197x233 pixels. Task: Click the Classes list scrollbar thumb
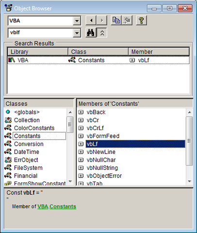tap(70, 125)
